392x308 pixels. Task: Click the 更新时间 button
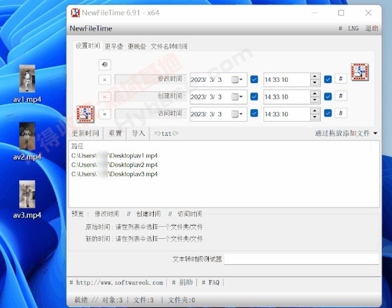[x=85, y=133]
